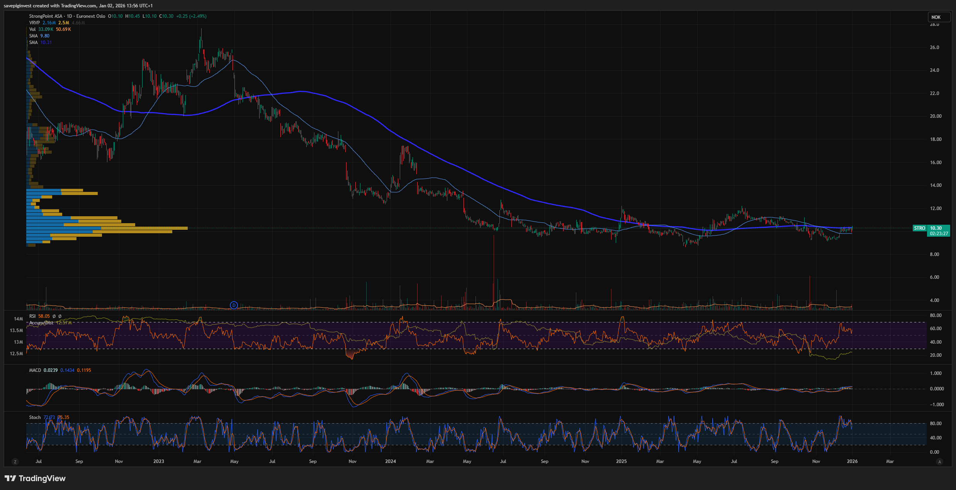The image size is (956, 490).
Task: Click the RSI indicator label
Action: tap(32, 316)
